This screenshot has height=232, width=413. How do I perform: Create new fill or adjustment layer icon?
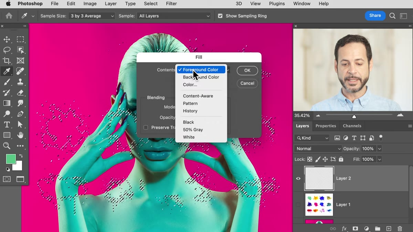367,229
